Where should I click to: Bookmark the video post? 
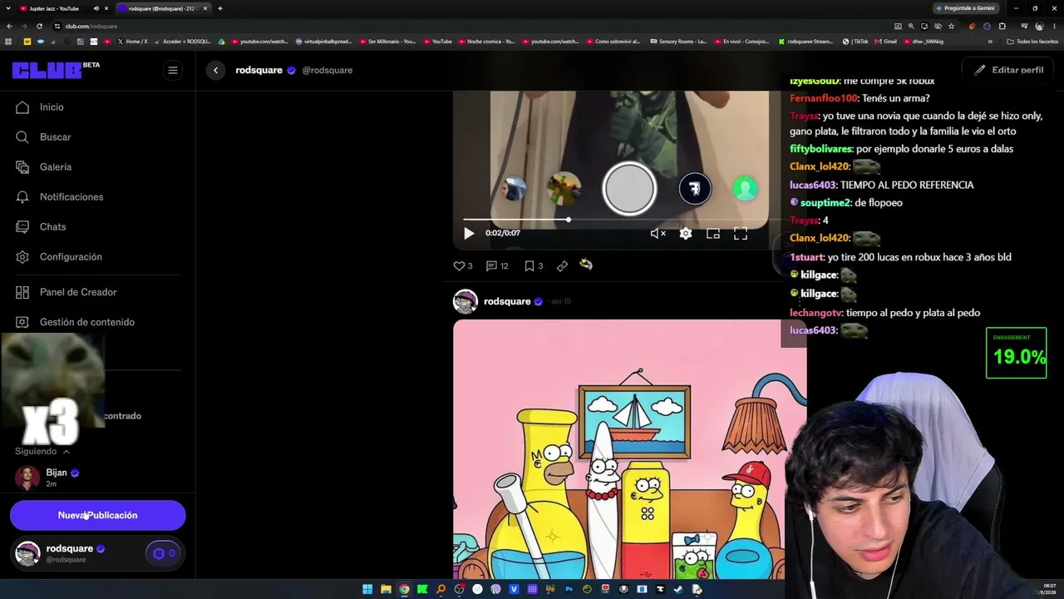point(533,266)
